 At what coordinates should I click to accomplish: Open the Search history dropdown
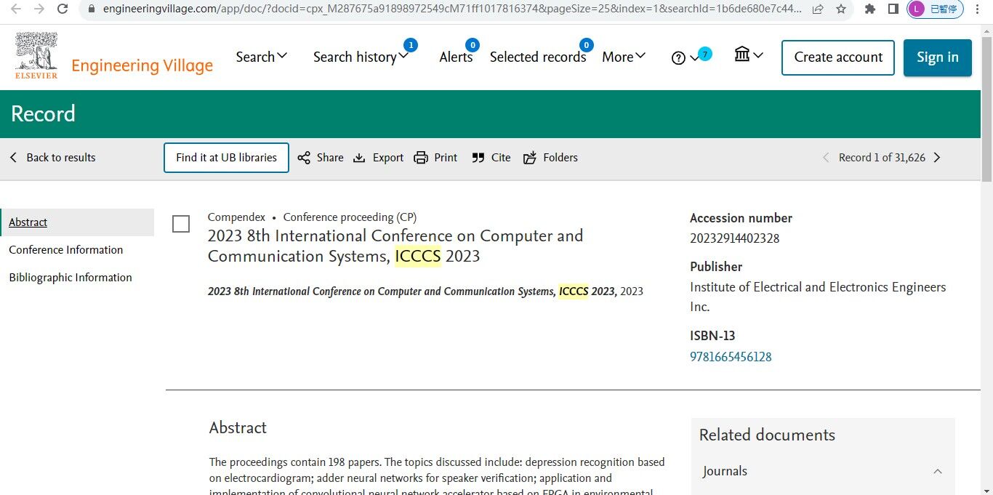pyautogui.click(x=361, y=57)
